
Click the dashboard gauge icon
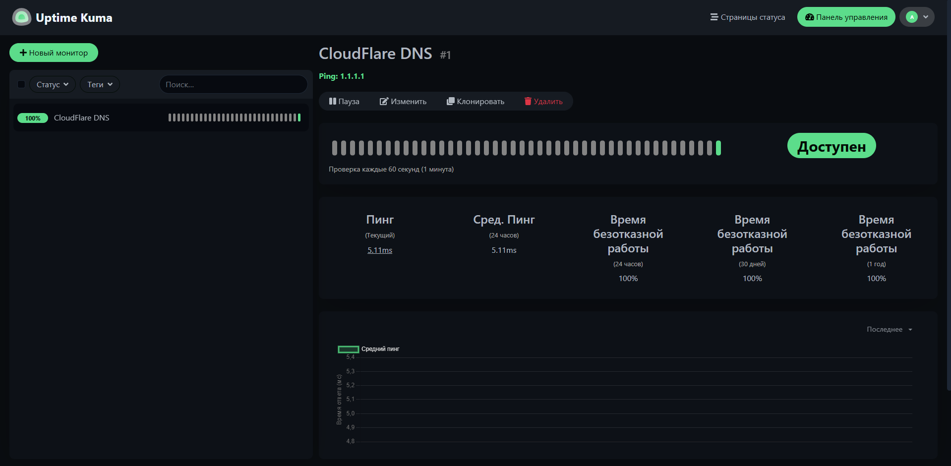pos(810,17)
